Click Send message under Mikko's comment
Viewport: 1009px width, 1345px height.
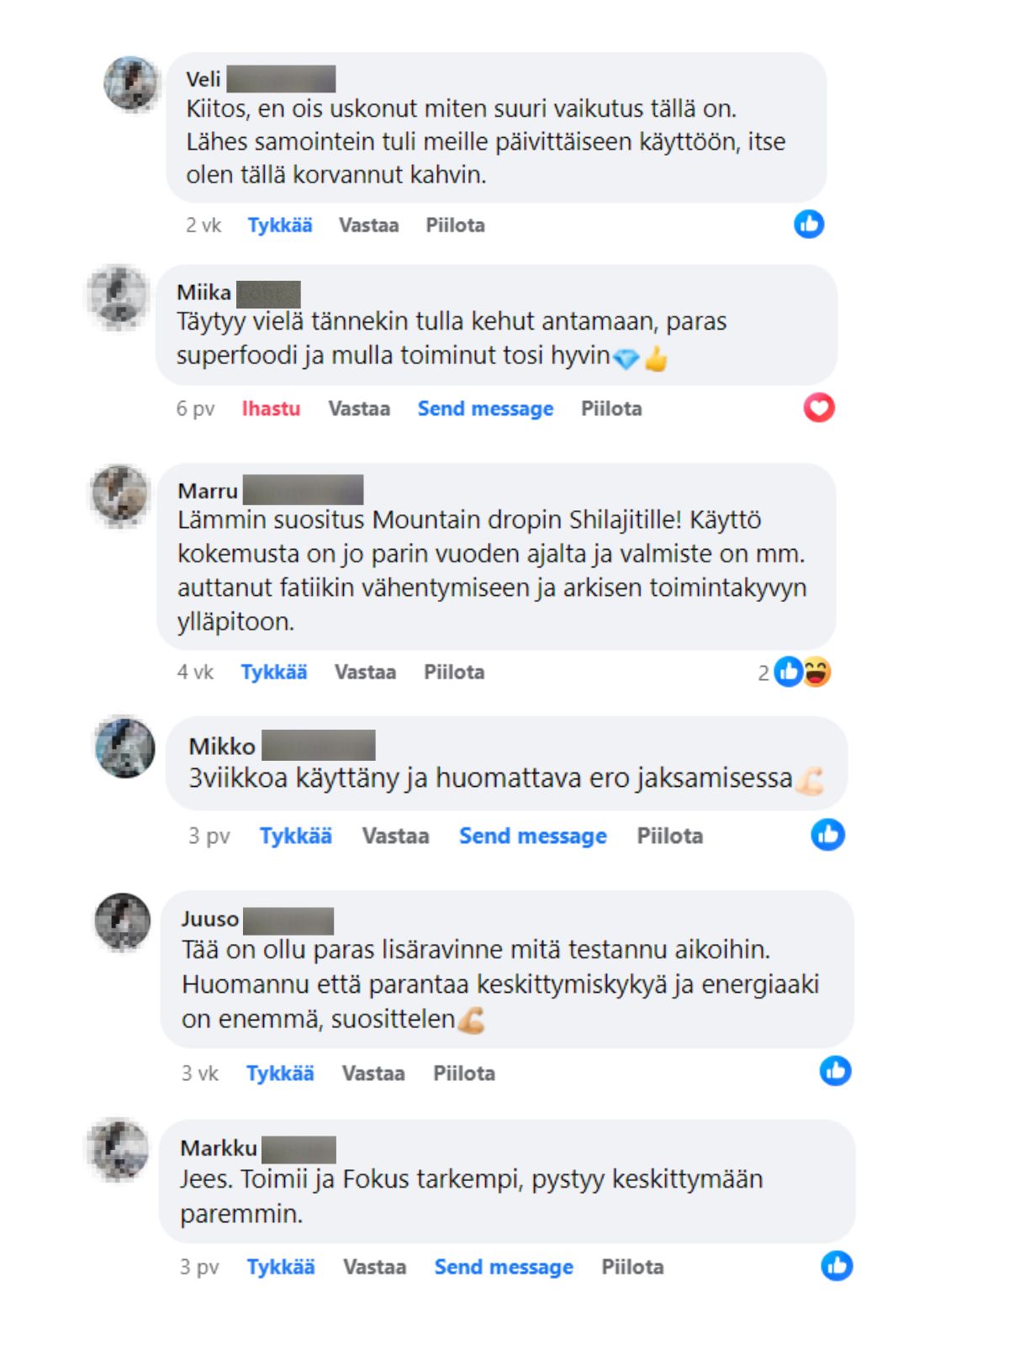pos(533,836)
